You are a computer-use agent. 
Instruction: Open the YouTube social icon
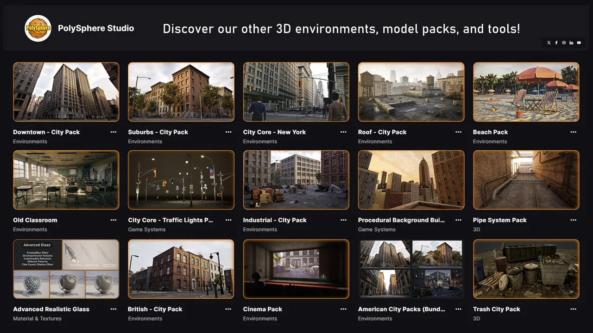(x=579, y=43)
